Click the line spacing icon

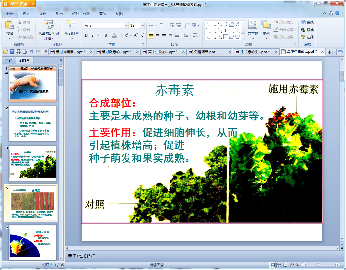(x=186, y=35)
